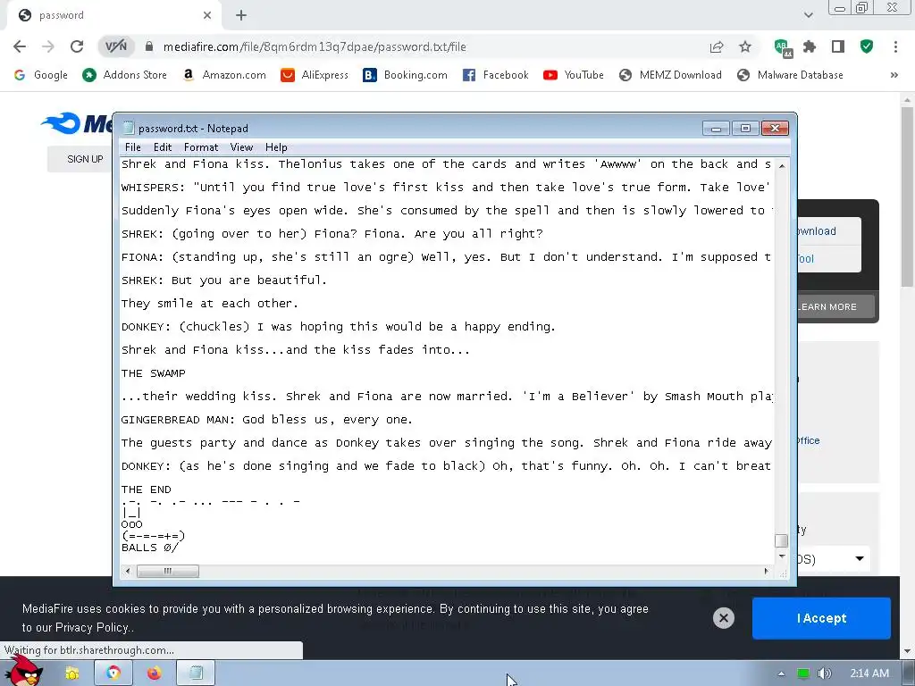Open the file explorer taskbar icon
Image resolution: width=915 pixels, height=686 pixels.
[x=72, y=673]
